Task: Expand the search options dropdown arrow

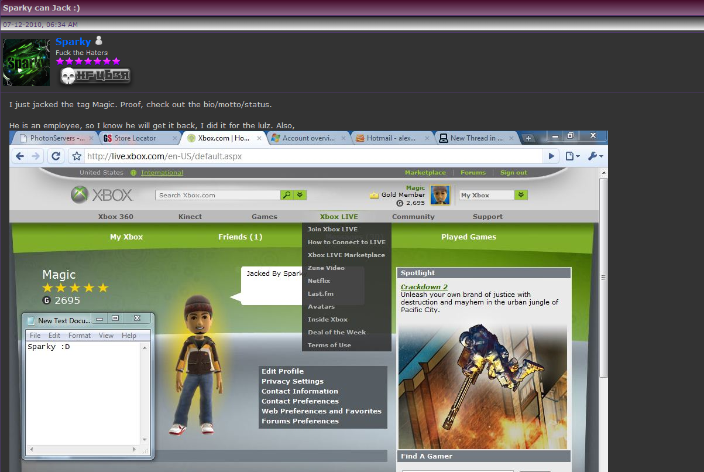Action: point(300,195)
